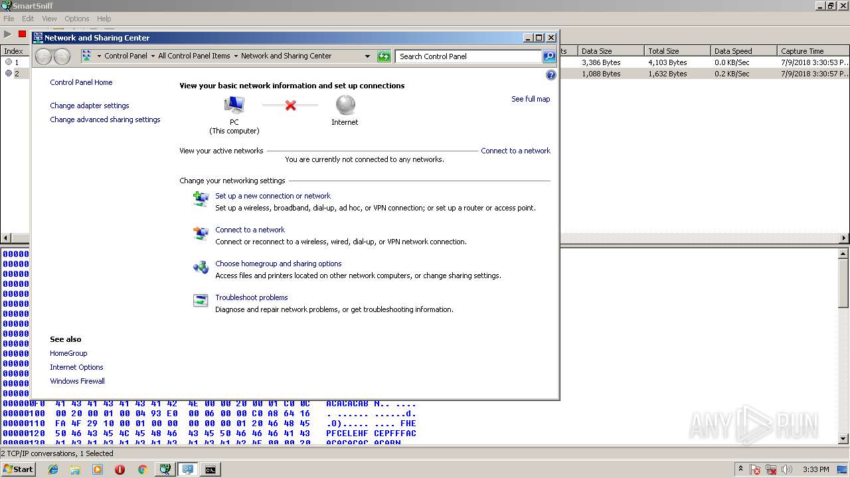Image resolution: width=850 pixels, height=478 pixels.
Task: Click the 'Connect to a network' icon in list
Action: click(x=201, y=233)
